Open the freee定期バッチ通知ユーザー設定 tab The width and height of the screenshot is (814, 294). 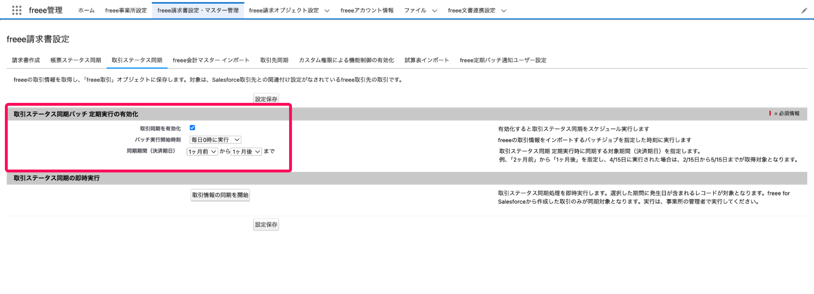point(503,60)
